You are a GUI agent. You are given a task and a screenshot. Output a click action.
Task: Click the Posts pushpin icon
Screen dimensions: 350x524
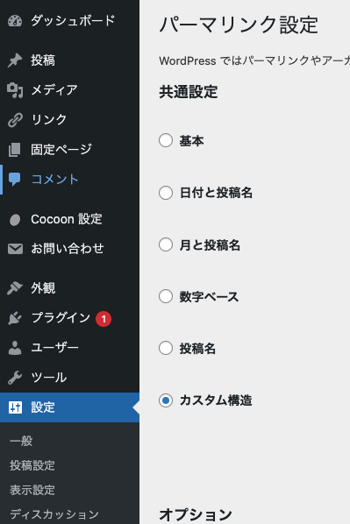(15, 60)
